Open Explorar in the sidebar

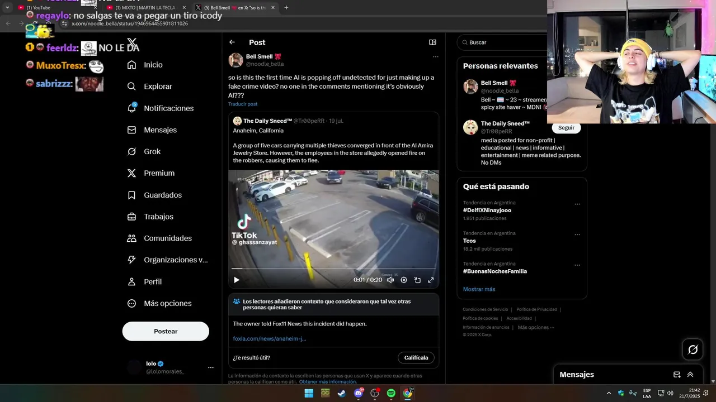click(x=149, y=87)
